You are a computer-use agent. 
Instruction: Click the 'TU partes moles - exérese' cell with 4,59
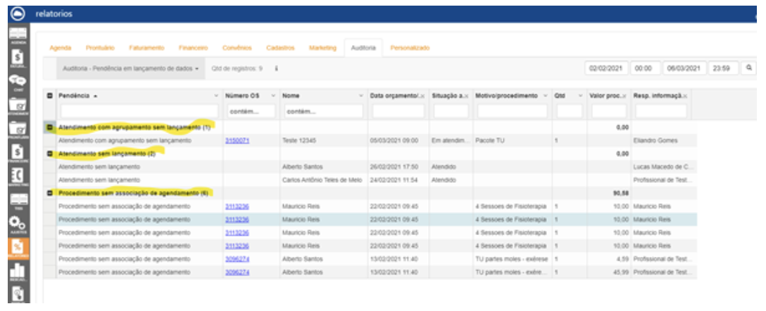[x=513, y=259]
